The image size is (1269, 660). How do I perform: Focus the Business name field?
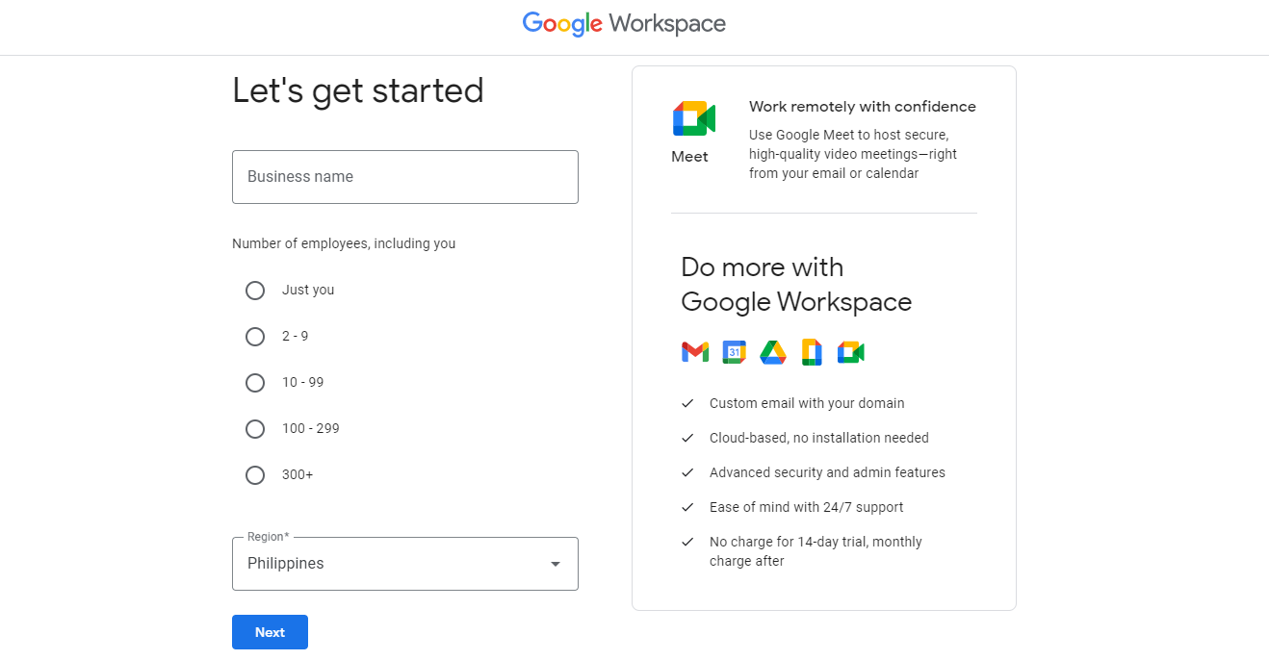tap(405, 177)
